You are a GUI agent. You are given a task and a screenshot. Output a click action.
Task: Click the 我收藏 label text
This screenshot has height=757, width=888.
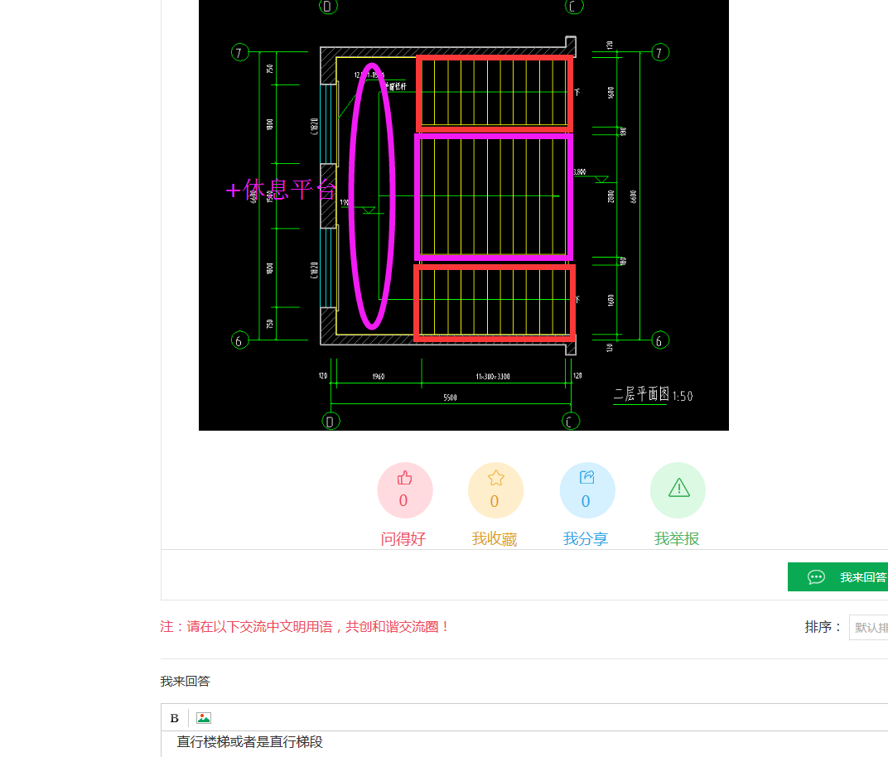[x=495, y=539]
